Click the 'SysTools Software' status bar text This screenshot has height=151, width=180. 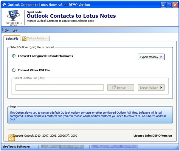16,147
